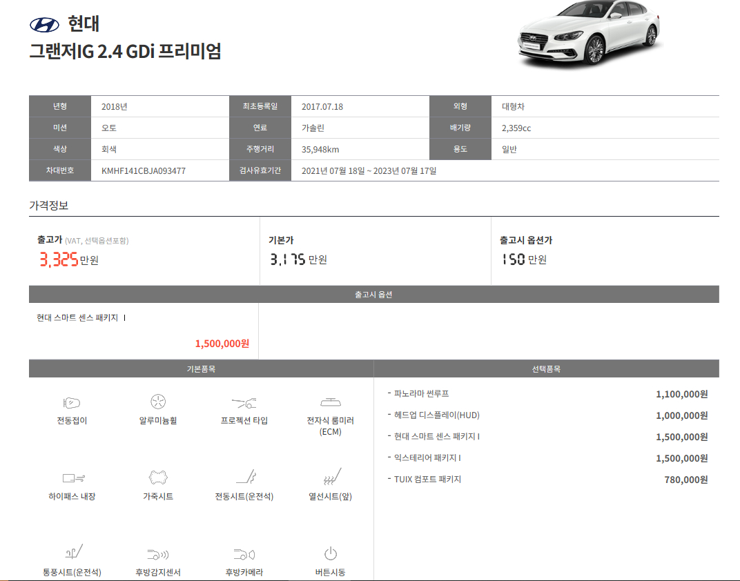Open the white Grandeur car photo
This screenshot has height=581, width=740.
(x=589, y=34)
